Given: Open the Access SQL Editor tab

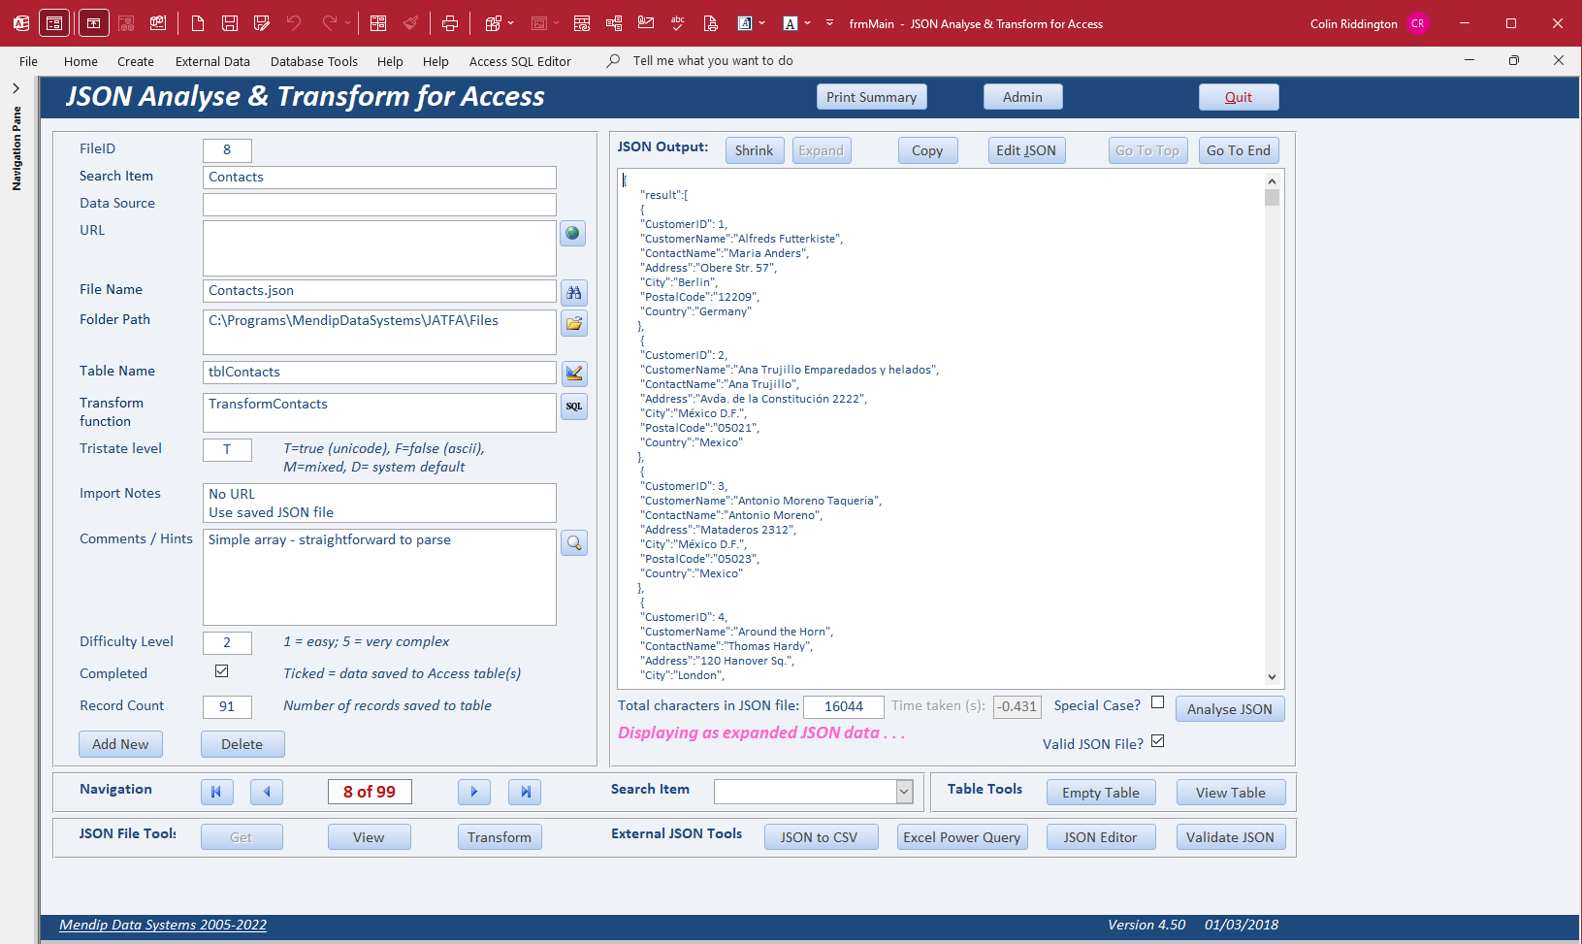Looking at the screenshot, I should click(x=520, y=61).
